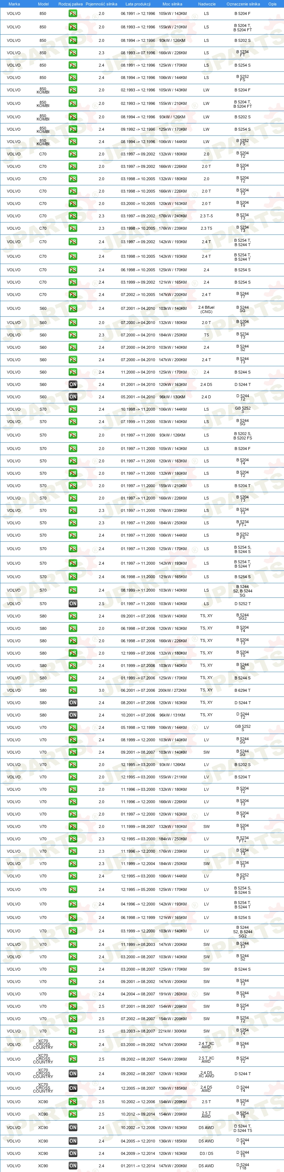
Task: Click the power value 221kW / 300KM
Action: pyautogui.click(x=173, y=1031)
